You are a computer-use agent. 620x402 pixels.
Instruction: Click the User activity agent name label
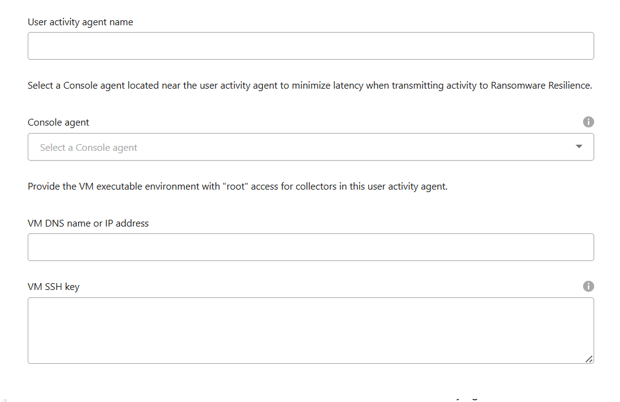click(80, 22)
